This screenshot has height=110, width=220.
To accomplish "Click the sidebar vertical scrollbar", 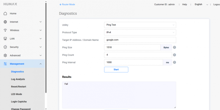I will click(46, 48).
